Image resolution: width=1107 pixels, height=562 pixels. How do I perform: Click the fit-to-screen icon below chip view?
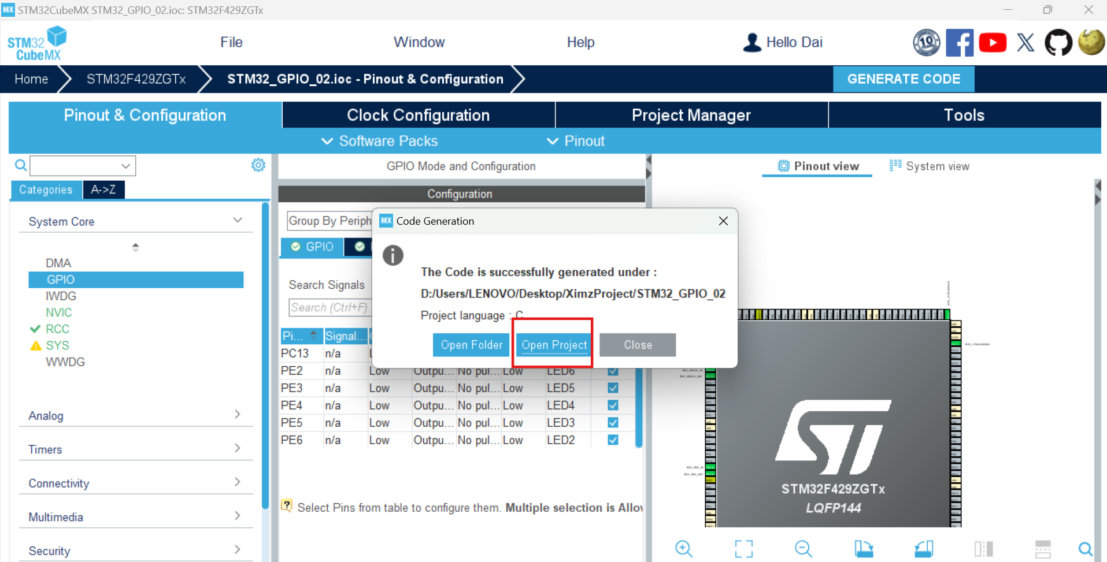[744, 549]
